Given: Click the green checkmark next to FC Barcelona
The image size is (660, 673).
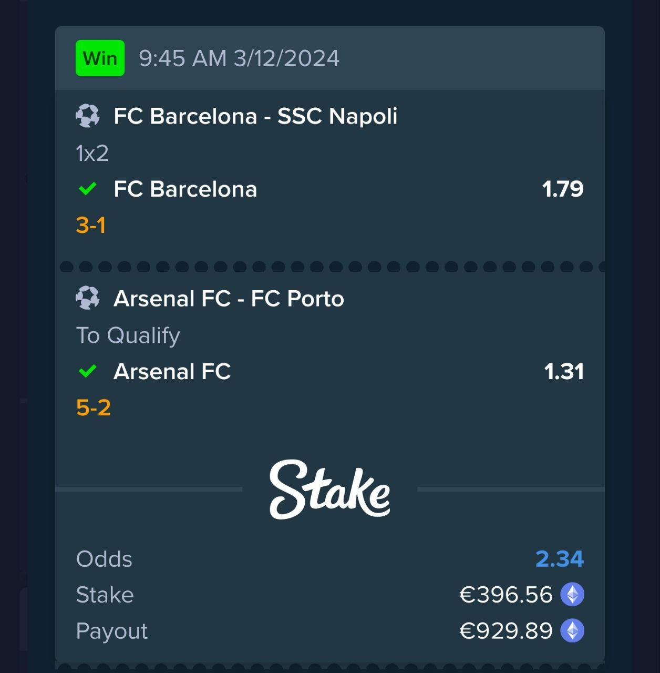Looking at the screenshot, I should tap(87, 189).
